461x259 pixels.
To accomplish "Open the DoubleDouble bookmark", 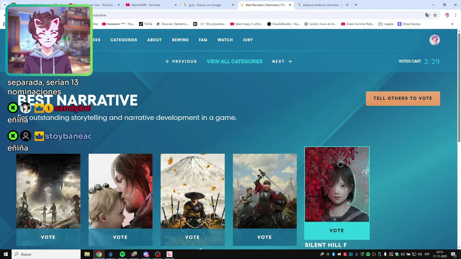I will pos(283,24).
